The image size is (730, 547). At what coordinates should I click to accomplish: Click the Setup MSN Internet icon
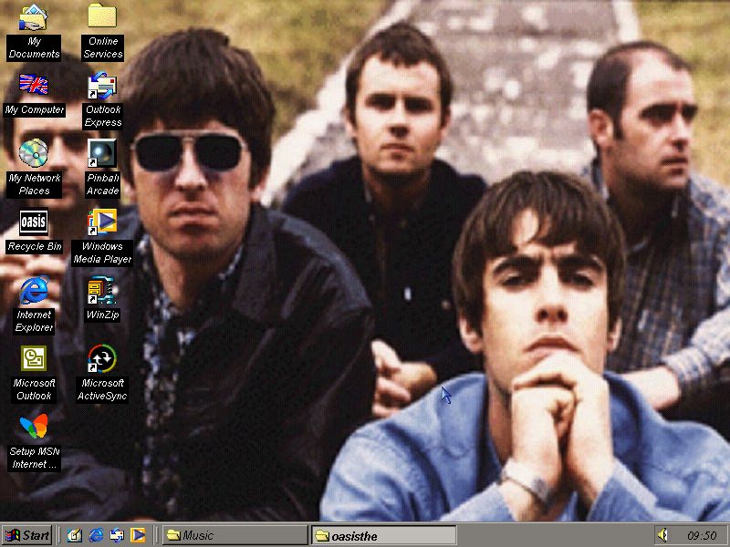pos(34,427)
